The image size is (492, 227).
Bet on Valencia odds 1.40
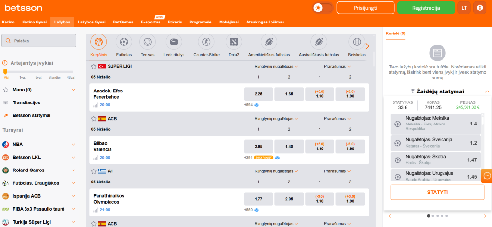289,147
